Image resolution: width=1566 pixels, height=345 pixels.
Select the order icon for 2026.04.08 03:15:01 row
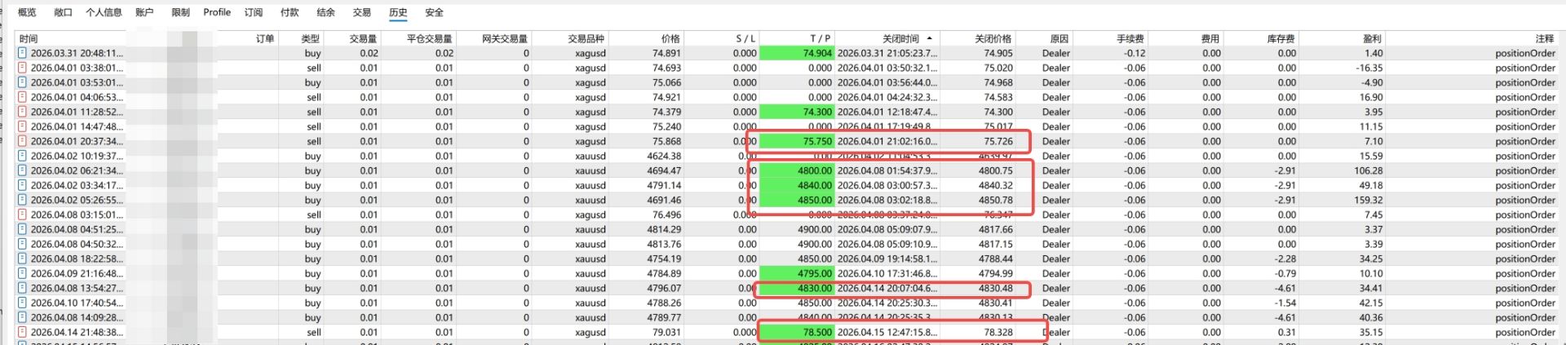[x=22, y=215]
